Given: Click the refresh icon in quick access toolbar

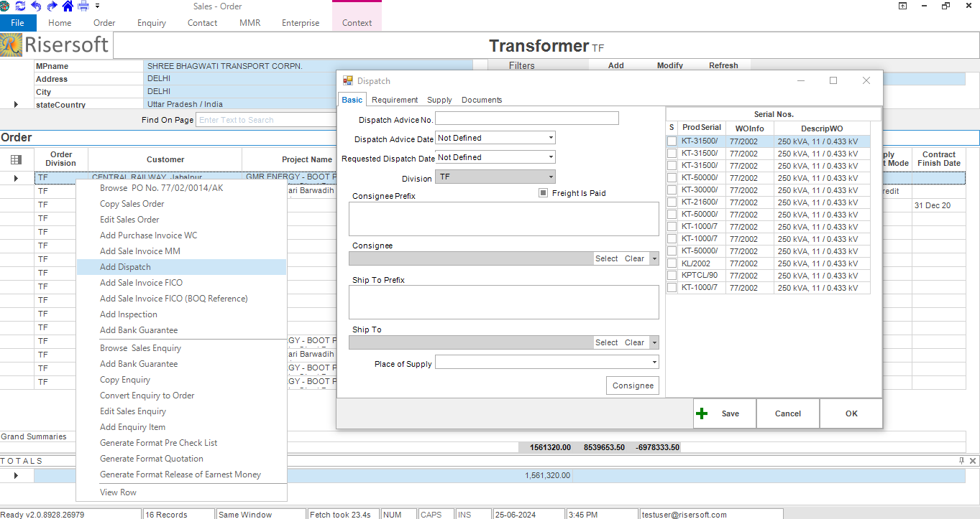Looking at the screenshot, I should (20, 6).
